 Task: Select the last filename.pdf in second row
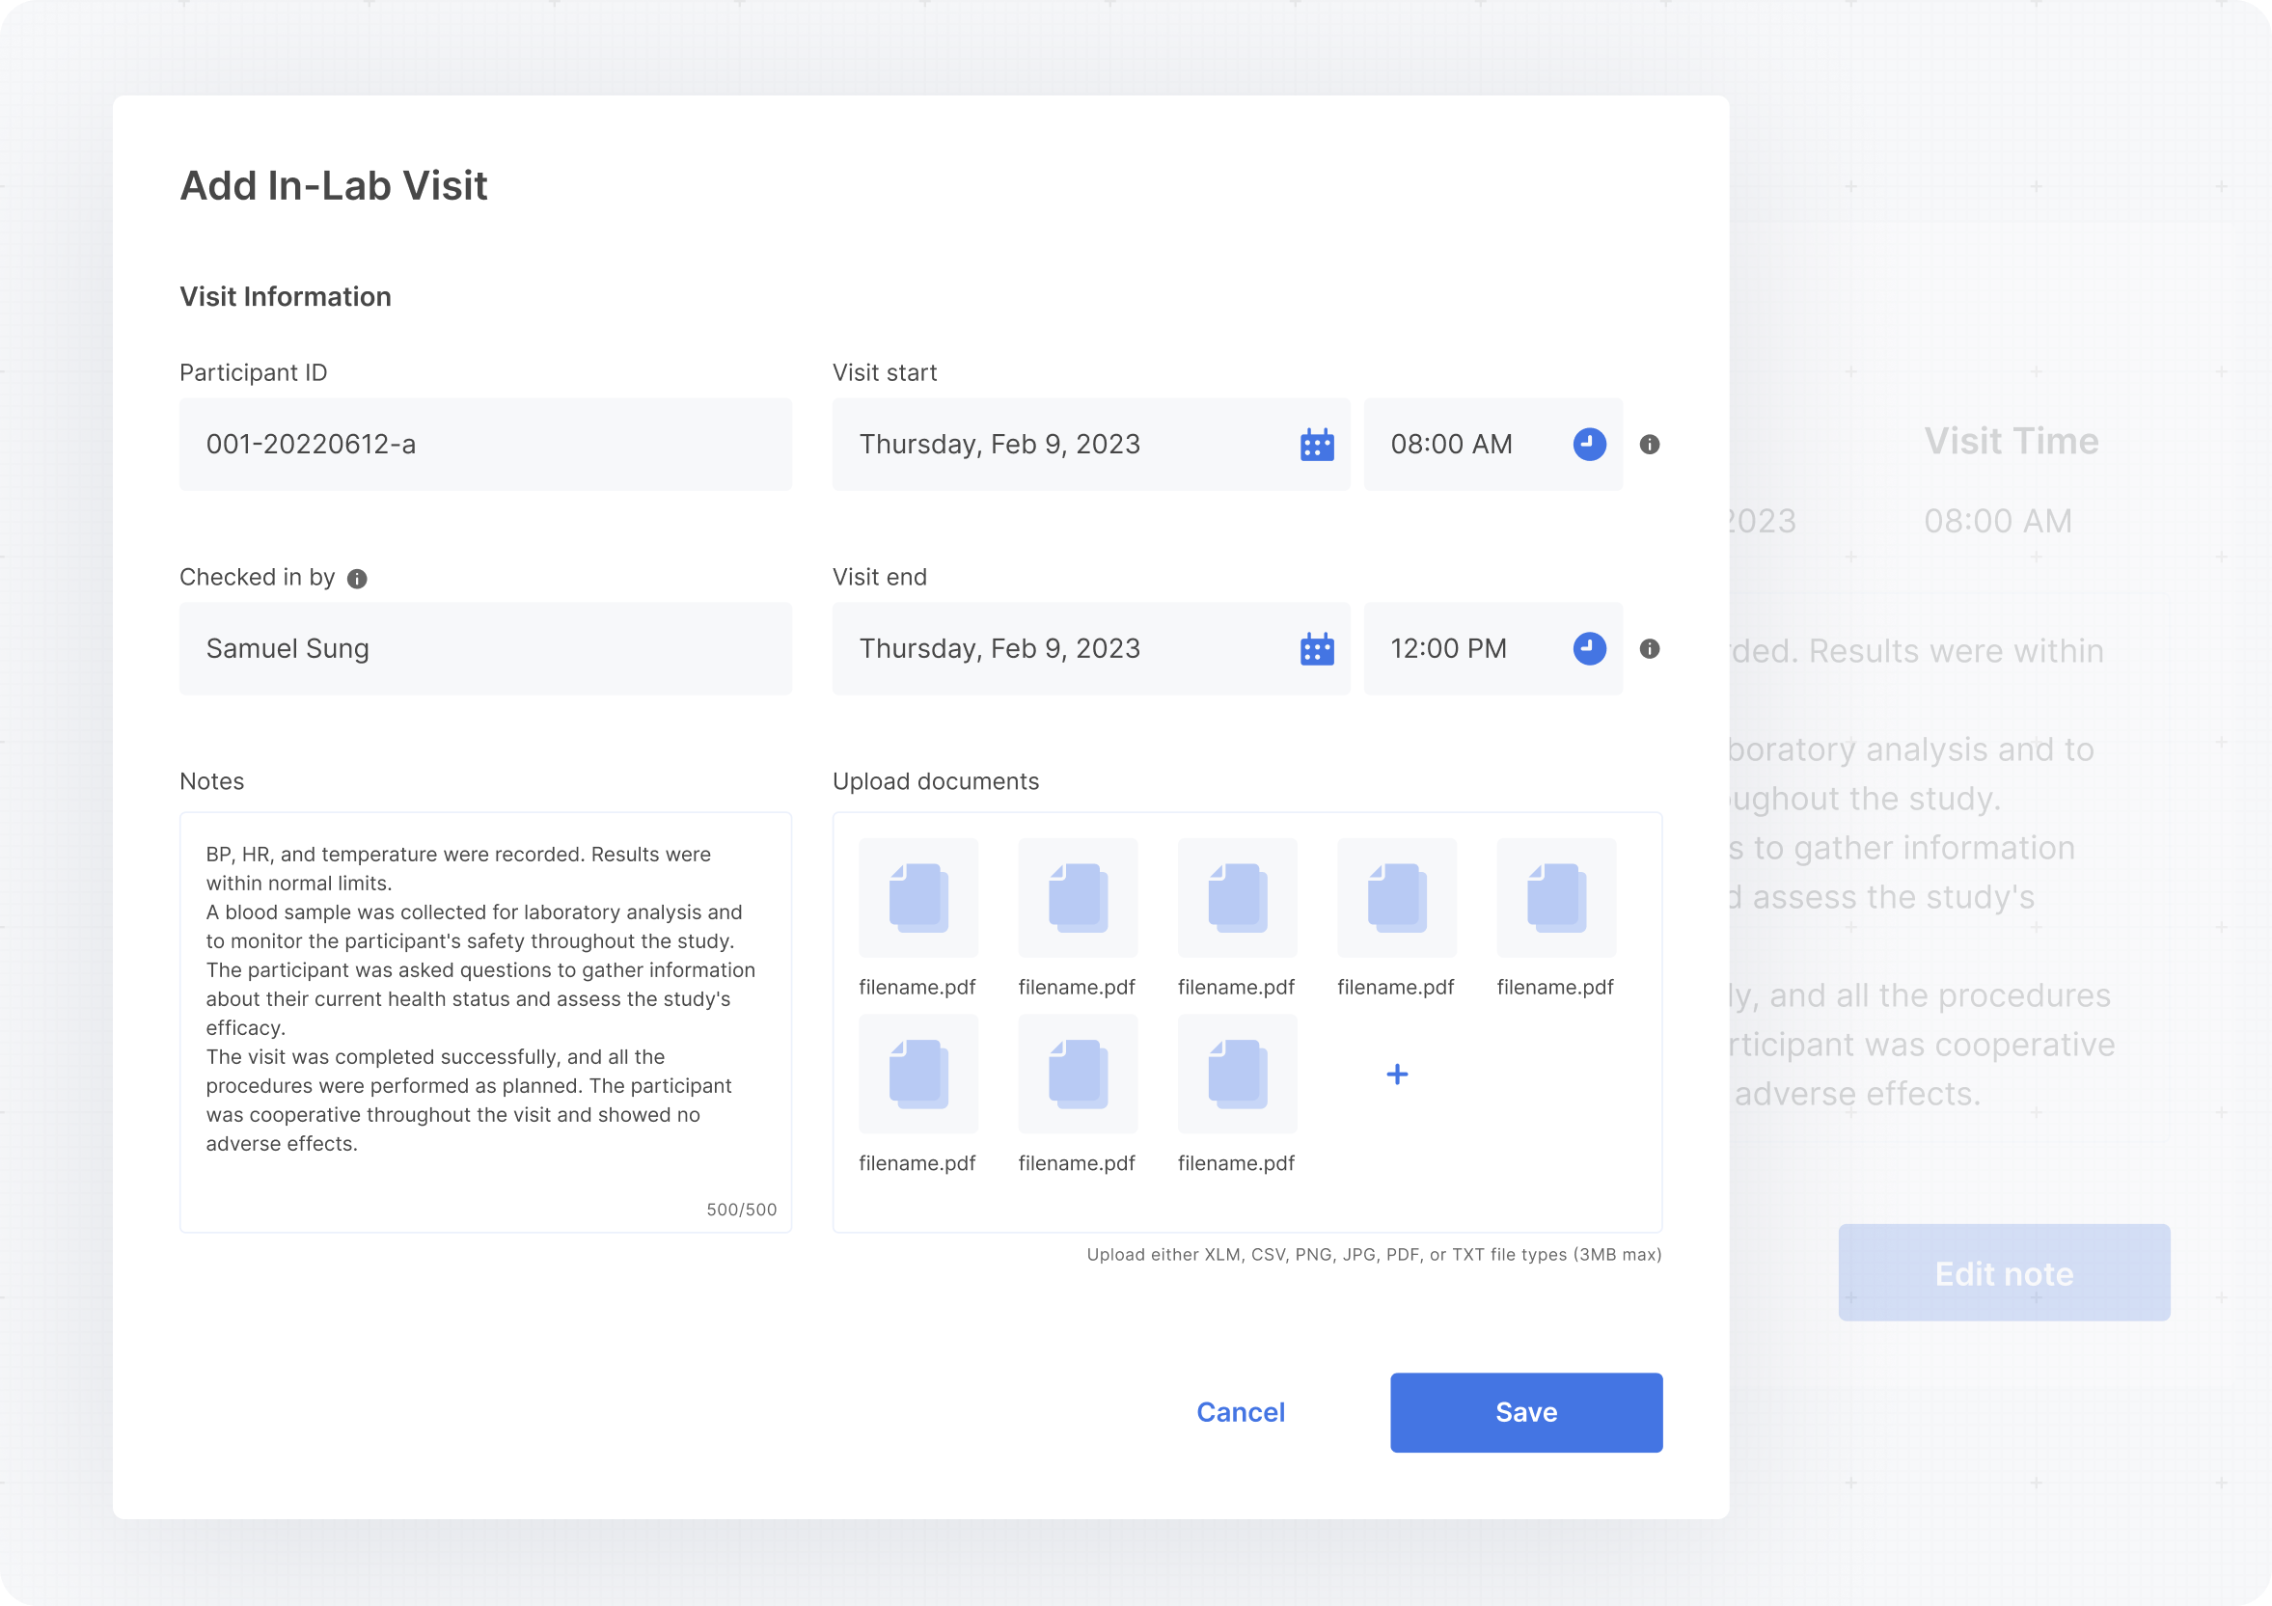point(1237,1074)
